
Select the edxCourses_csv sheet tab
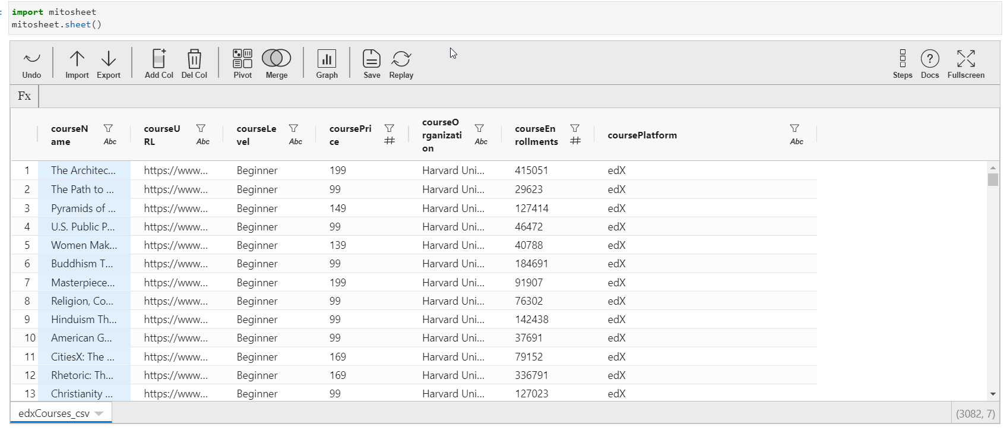coord(53,413)
